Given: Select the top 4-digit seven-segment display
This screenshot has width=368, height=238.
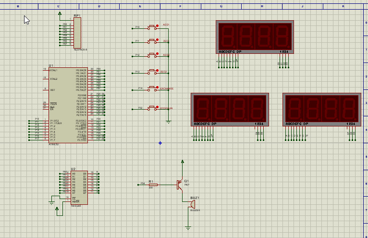Looking at the screenshot, I should click(x=255, y=37).
